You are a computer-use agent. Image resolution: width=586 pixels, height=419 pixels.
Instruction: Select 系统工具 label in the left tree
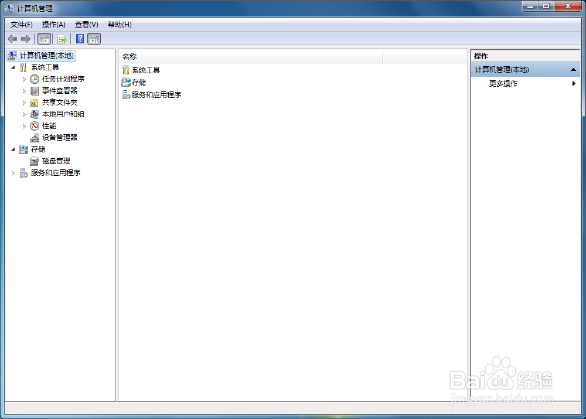(x=45, y=67)
